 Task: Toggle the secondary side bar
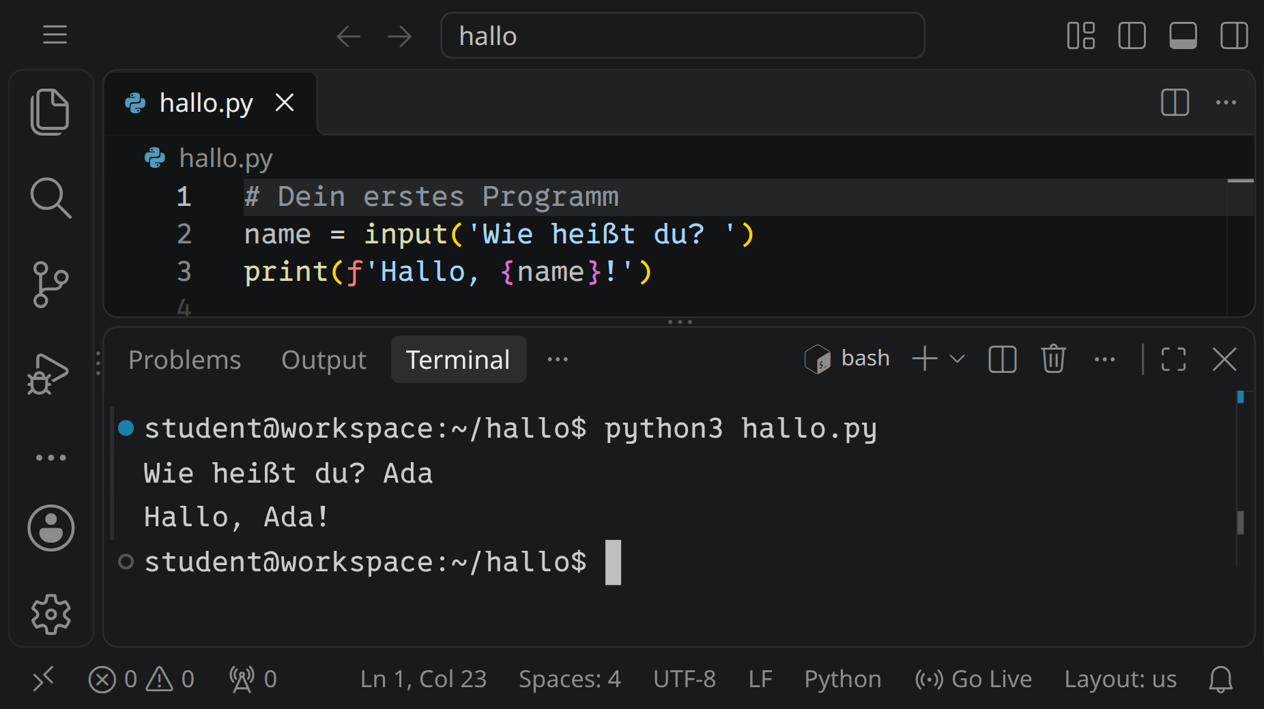[x=1235, y=35]
